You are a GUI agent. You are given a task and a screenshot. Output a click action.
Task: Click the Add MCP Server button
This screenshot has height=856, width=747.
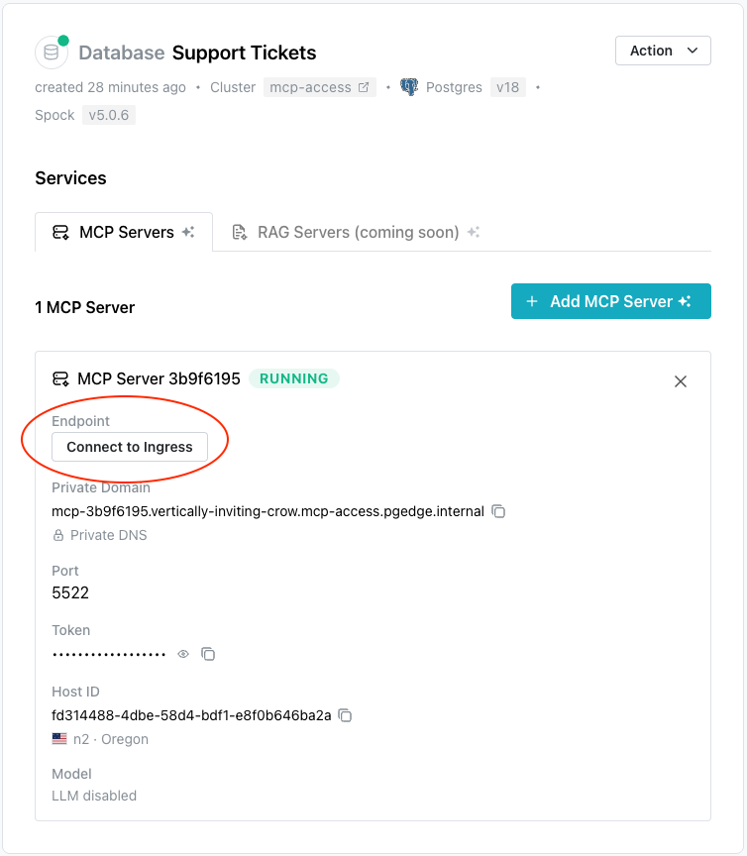coord(610,300)
